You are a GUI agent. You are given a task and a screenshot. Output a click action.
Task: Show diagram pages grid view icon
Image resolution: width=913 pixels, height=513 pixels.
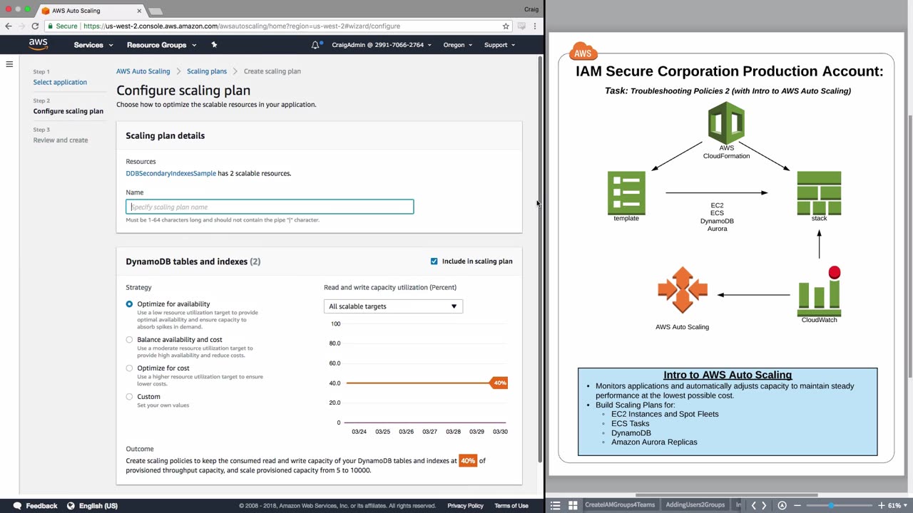tap(573, 505)
